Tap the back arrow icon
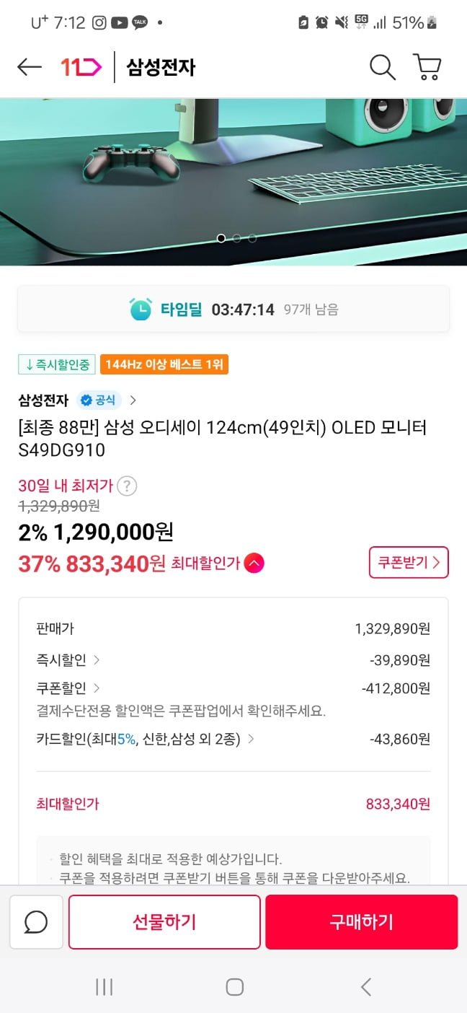 click(x=30, y=67)
